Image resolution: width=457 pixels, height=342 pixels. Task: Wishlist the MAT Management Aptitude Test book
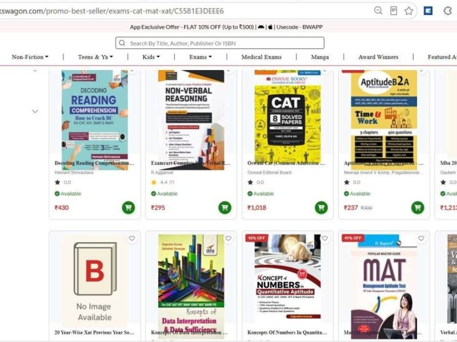[x=421, y=238]
